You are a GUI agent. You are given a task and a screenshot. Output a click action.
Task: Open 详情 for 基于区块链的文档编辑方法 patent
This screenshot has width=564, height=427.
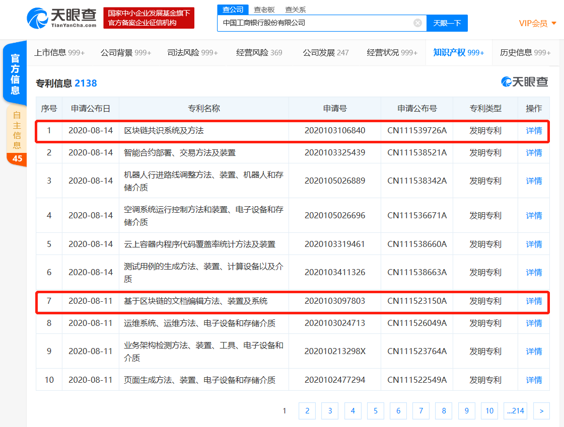(533, 301)
